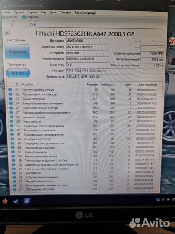Image resolution: width=175 pixels, height=234 pixels.
Task: Click the Хорошо health status button
Action: point(17,52)
